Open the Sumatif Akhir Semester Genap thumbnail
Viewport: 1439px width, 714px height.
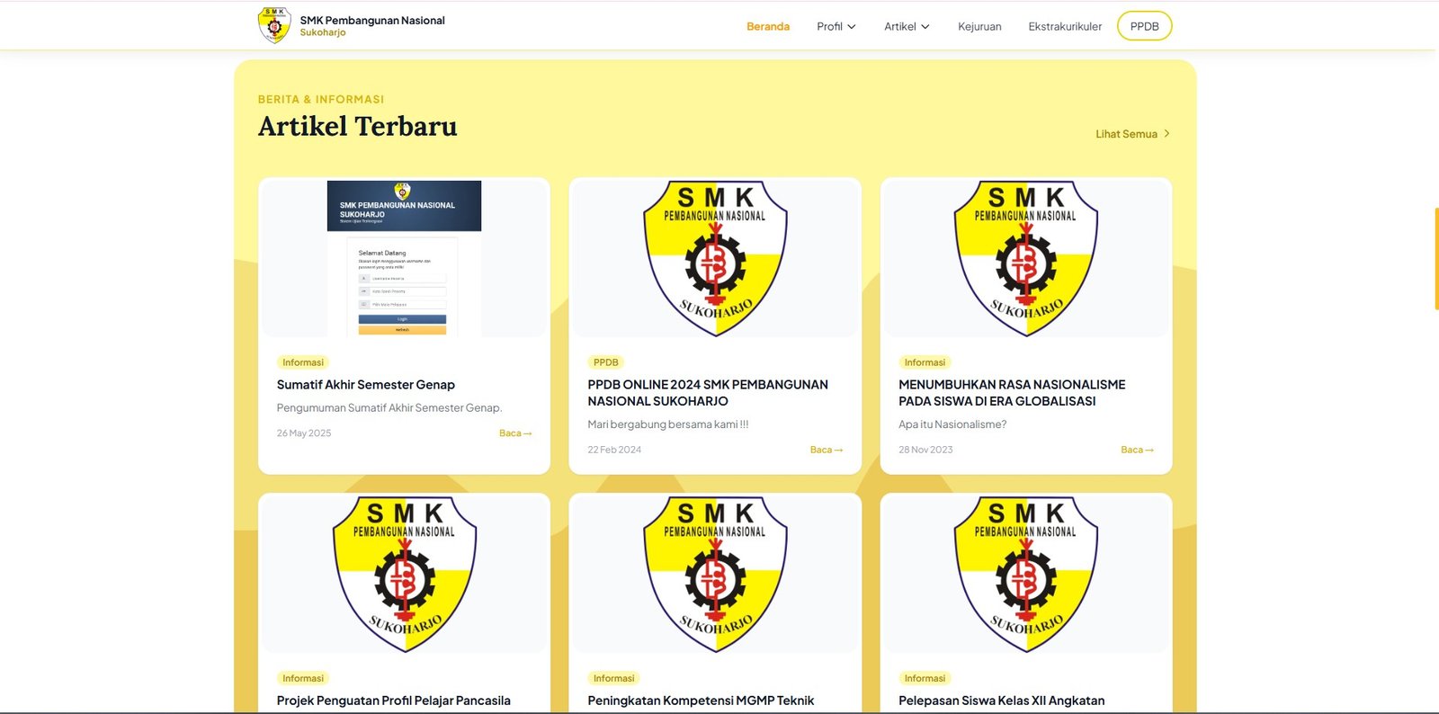[404, 258]
